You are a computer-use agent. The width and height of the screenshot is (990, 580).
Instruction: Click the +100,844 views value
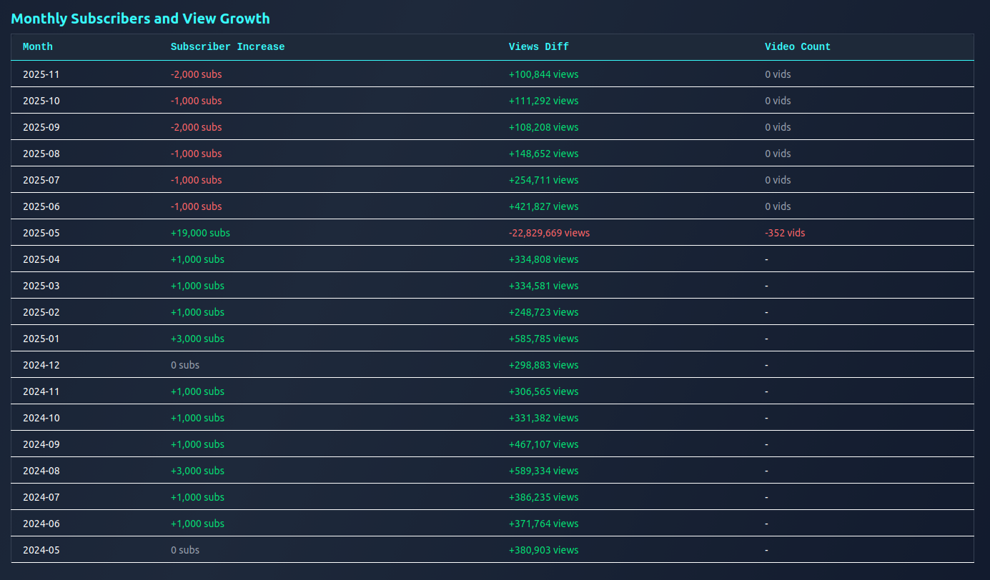point(544,74)
